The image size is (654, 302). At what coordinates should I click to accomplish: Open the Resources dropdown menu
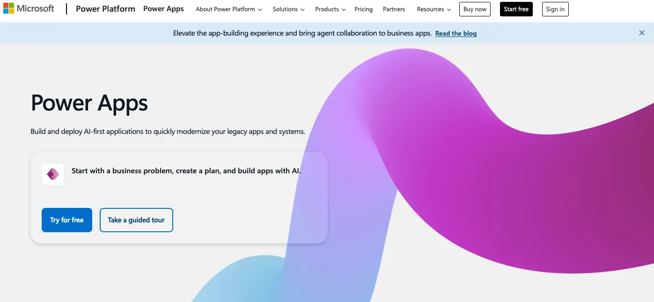434,9
